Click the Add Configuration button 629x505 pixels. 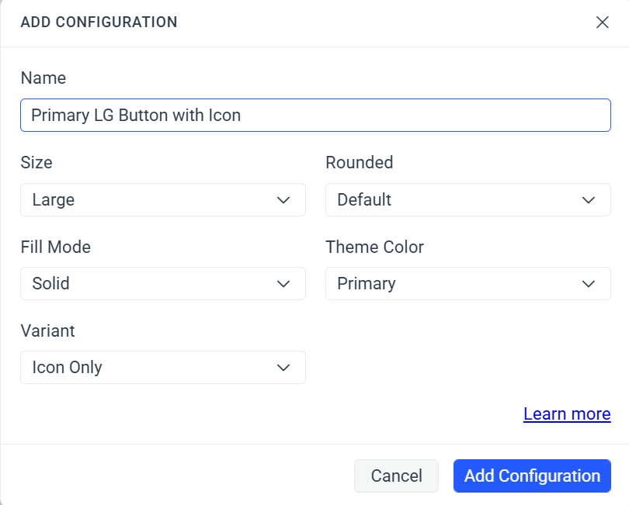[532, 476]
